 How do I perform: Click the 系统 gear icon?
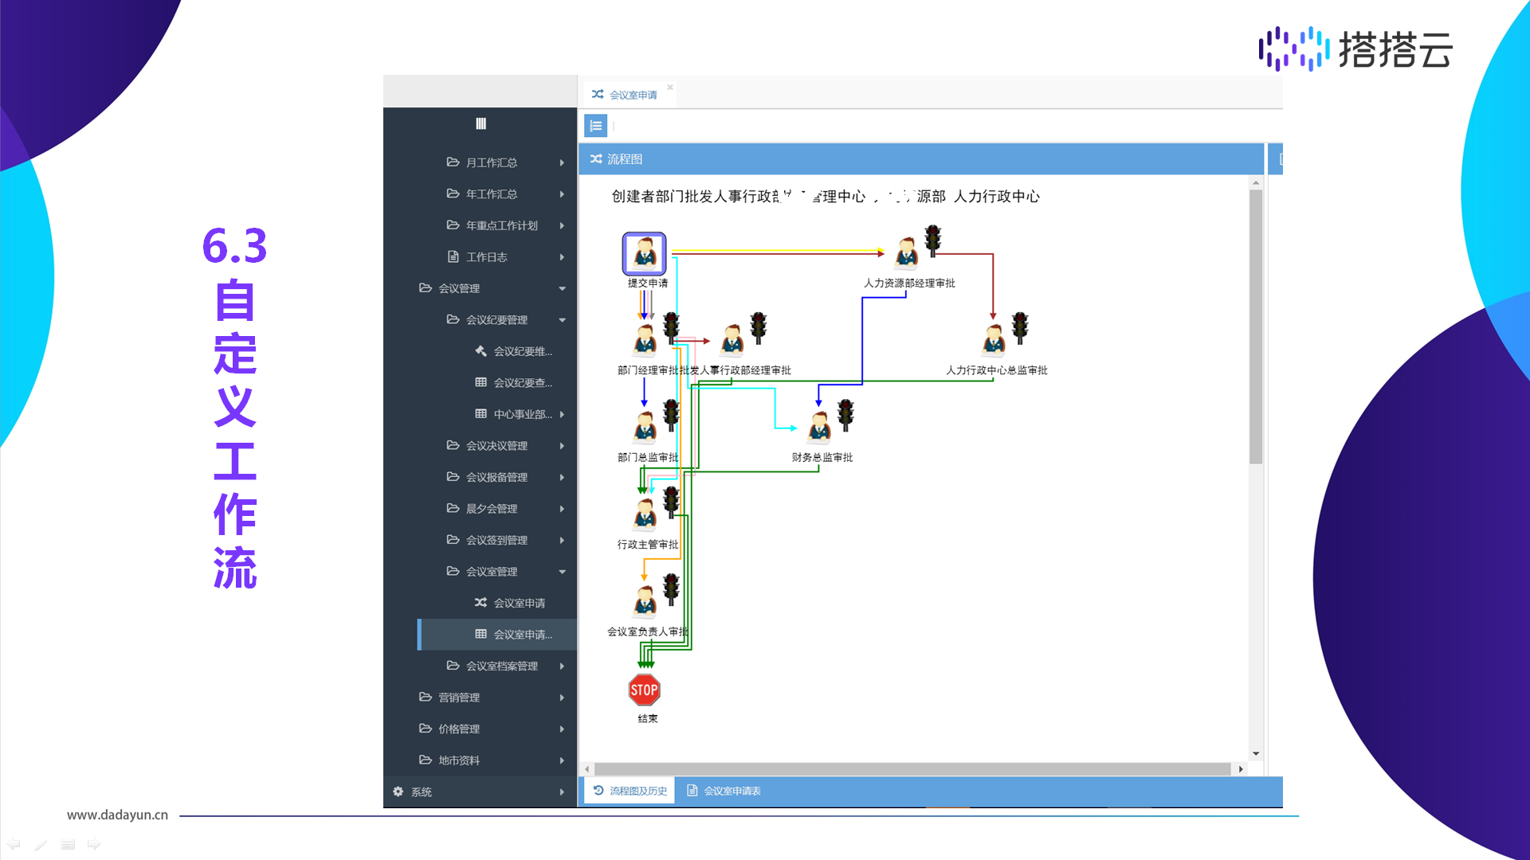click(398, 792)
